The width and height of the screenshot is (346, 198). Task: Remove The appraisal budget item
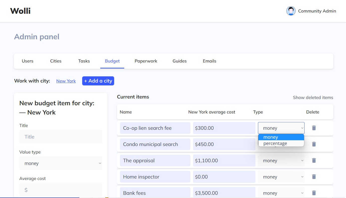[x=314, y=160]
